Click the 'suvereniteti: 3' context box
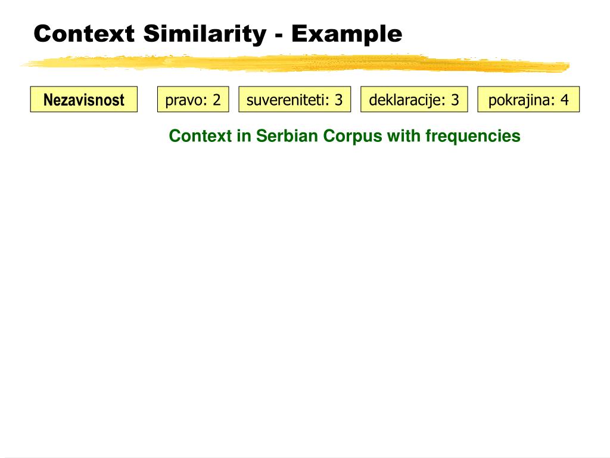The width and height of the screenshot is (610, 458). point(295,100)
